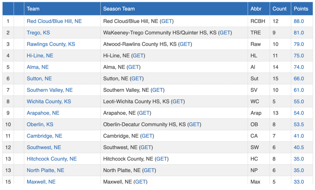Click the Points column header
The image size is (315, 190).
pyautogui.click(x=301, y=9)
